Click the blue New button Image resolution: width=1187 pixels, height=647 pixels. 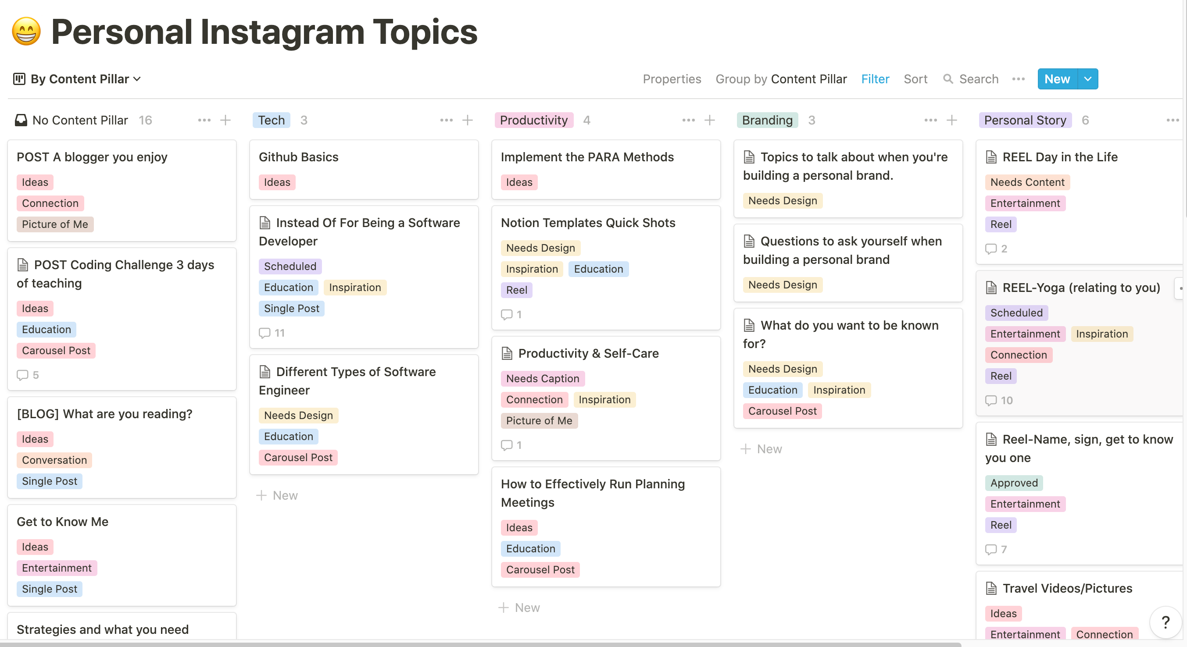(1057, 79)
